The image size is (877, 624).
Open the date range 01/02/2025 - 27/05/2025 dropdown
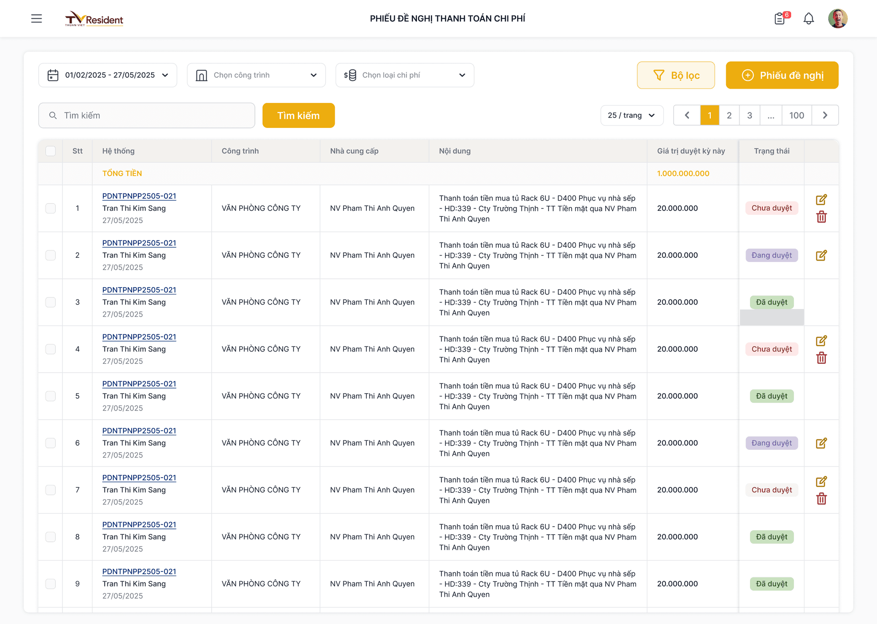click(108, 75)
